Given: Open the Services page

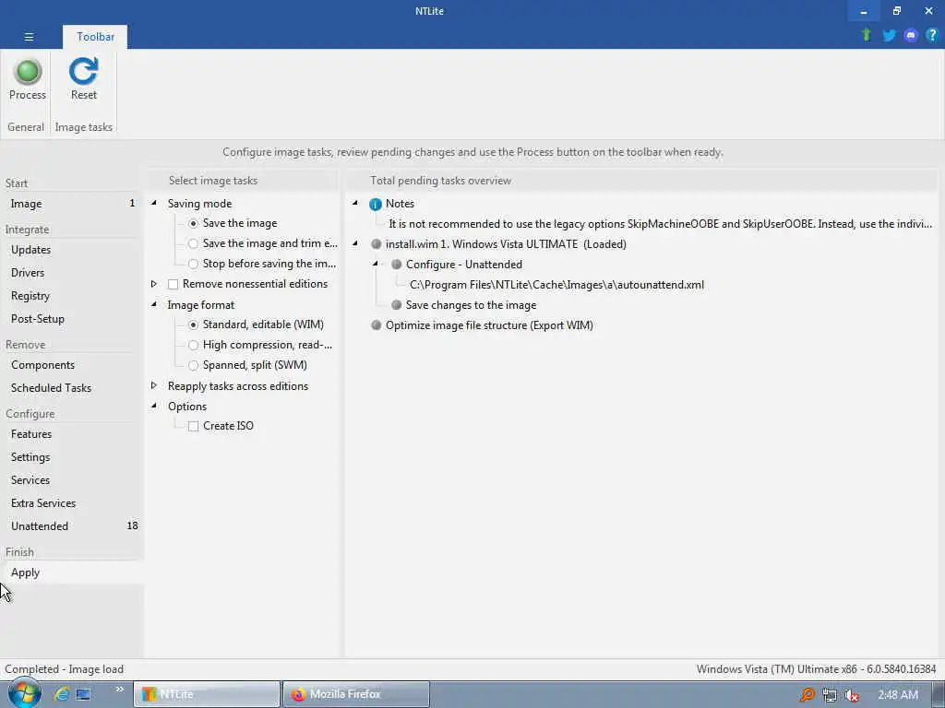Looking at the screenshot, I should (x=72, y=480).
